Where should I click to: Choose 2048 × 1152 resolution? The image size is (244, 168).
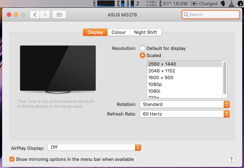point(185,71)
